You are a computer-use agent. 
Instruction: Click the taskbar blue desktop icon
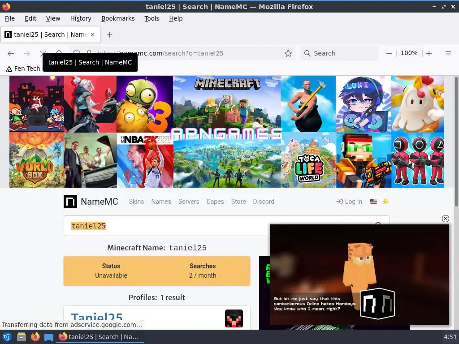click(x=49, y=337)
